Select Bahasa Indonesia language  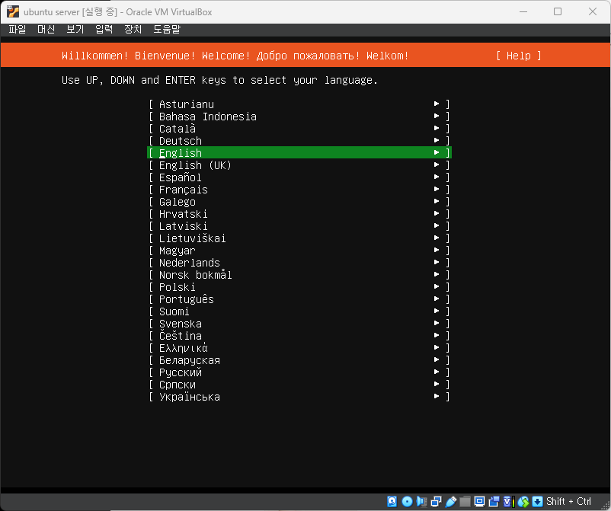point(299,116)
